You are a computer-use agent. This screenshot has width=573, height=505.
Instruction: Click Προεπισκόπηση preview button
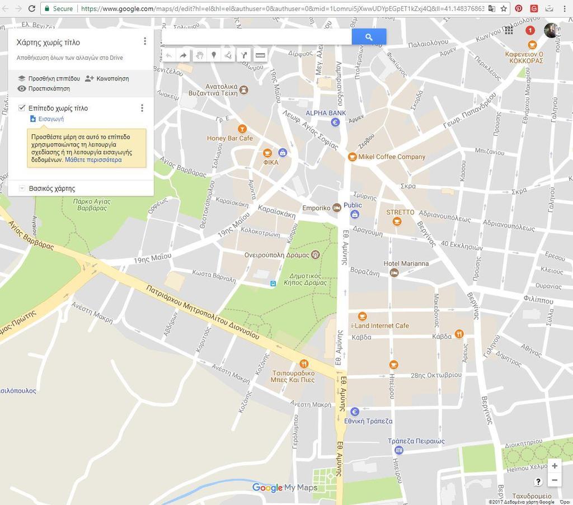pyautogui.click(x=44, y=88)
